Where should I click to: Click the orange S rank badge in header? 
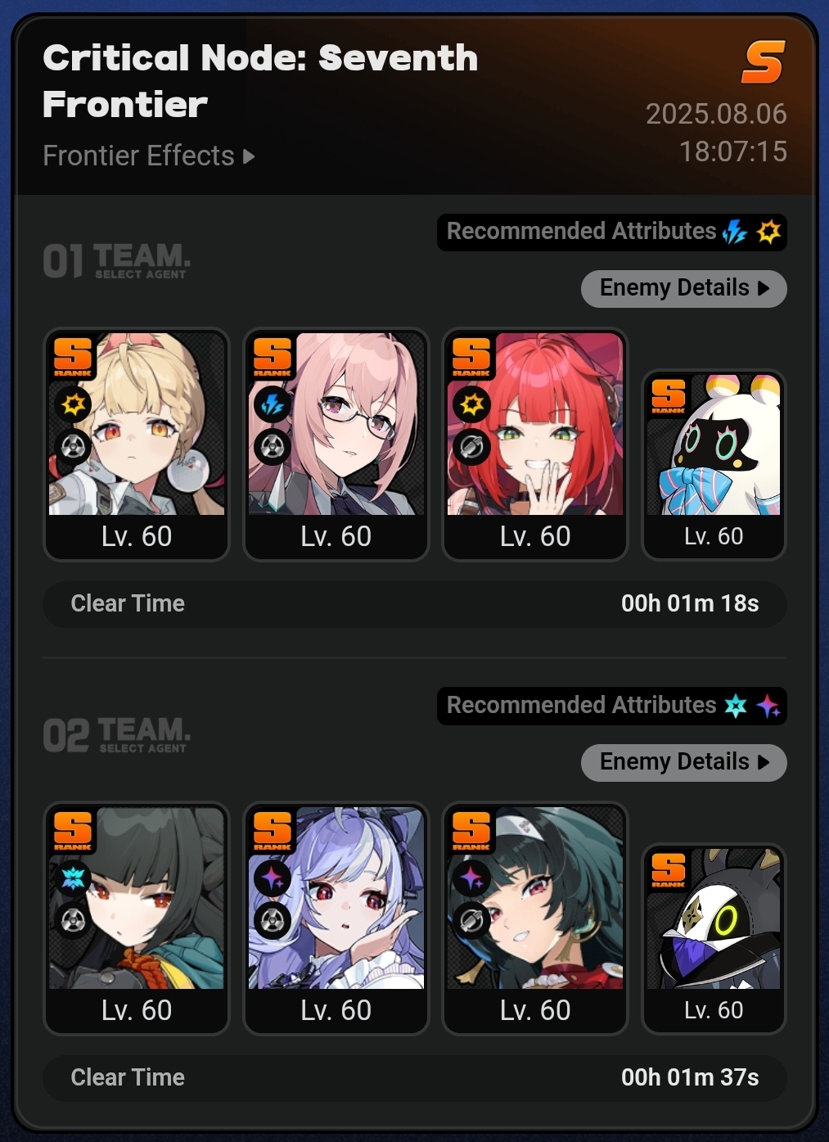tap(764, 62)
